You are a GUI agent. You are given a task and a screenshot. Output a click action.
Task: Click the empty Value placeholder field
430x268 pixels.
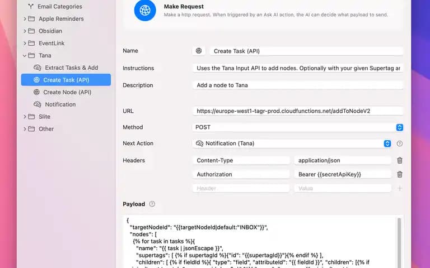click(343, 188)
